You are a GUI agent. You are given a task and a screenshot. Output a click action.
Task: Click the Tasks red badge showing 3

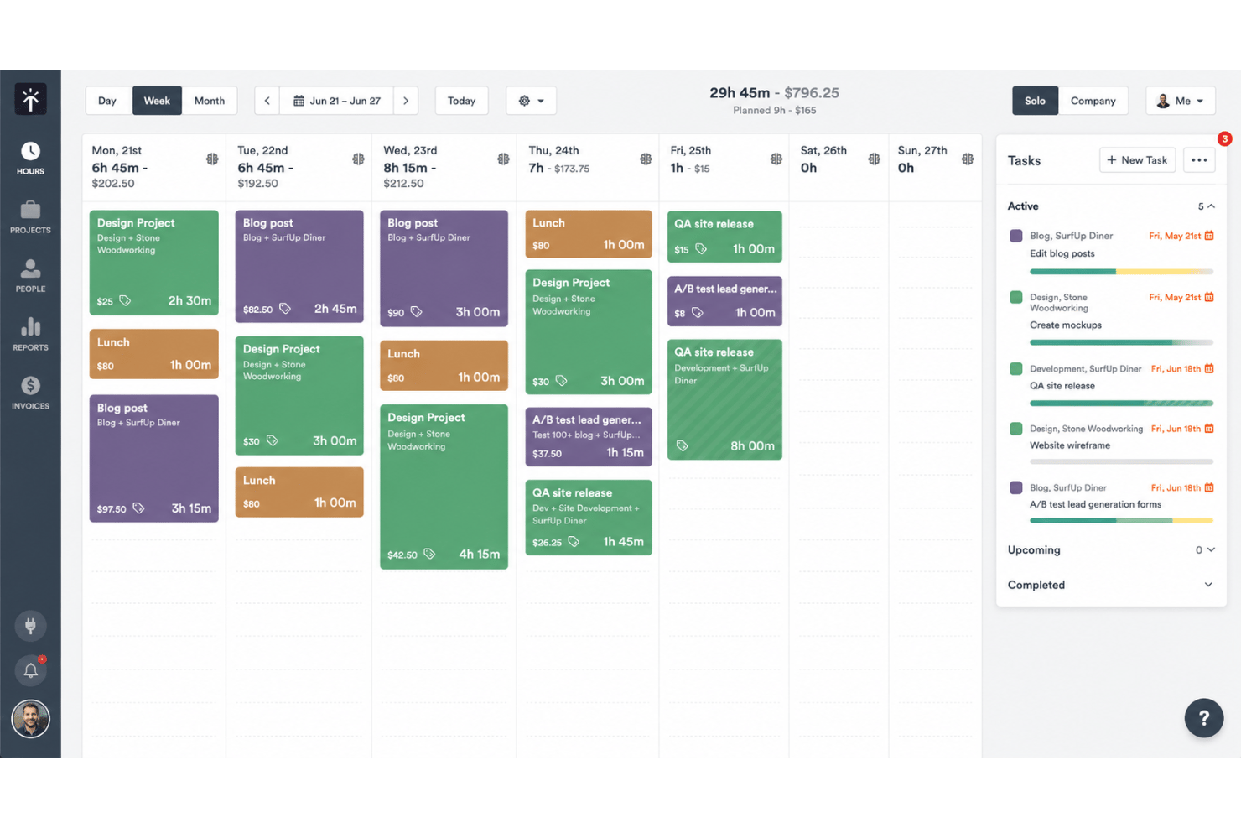1224,138
